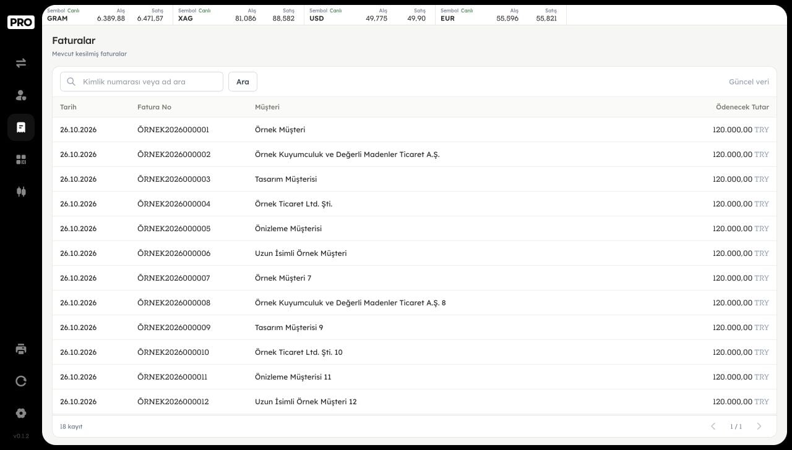Click the date in the ÖRNEK2026000007 row

[78, 278]
